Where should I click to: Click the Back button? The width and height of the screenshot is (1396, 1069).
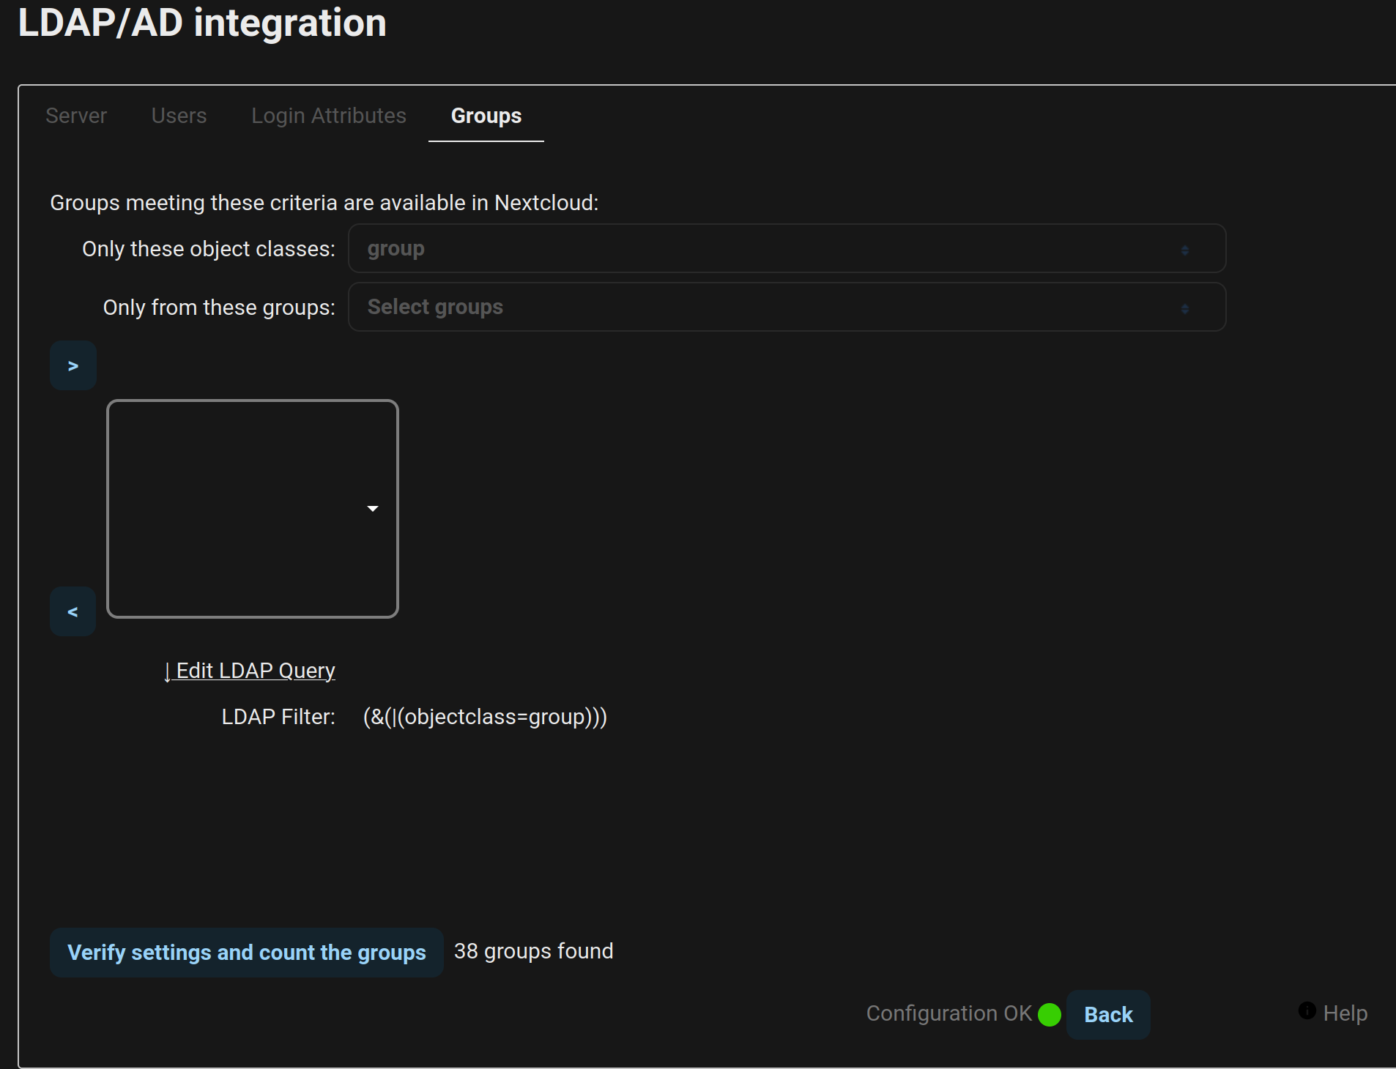tap(1108, 1014)
